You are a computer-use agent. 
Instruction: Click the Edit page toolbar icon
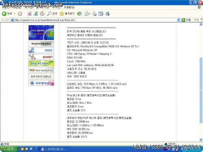(x=101, y=14)
